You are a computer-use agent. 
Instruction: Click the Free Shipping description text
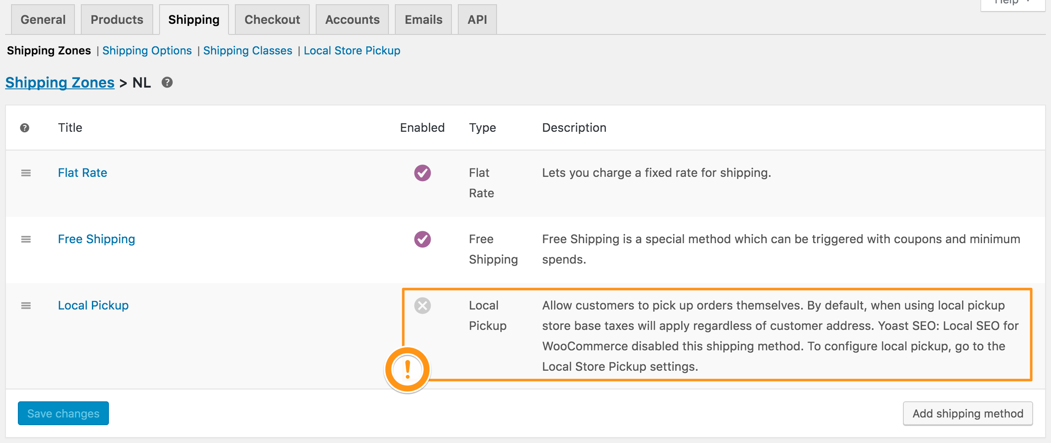[x=781, y=249]
